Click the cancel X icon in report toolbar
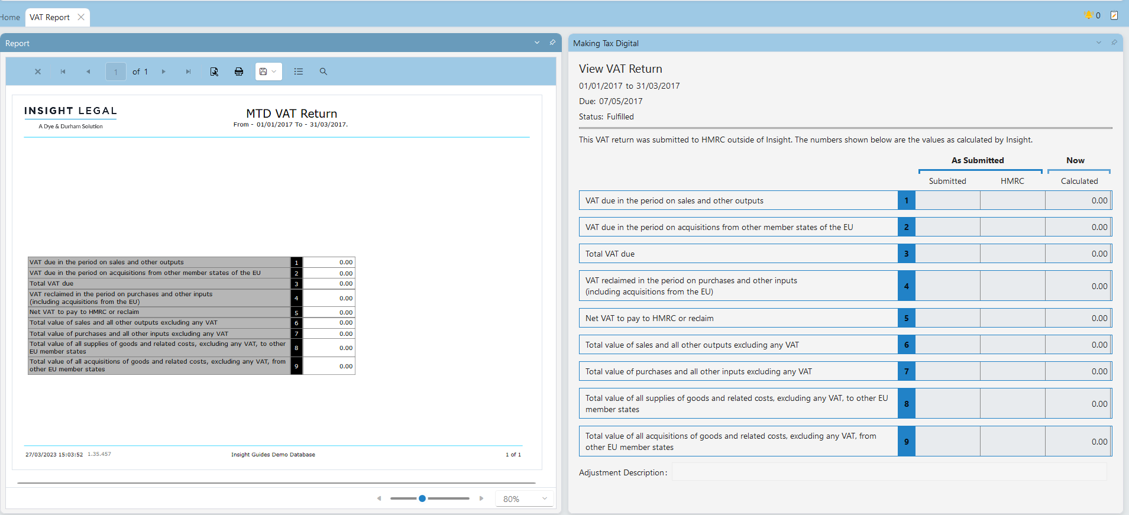This screenshot has height=515, width=1129. [x=38, y=72]
